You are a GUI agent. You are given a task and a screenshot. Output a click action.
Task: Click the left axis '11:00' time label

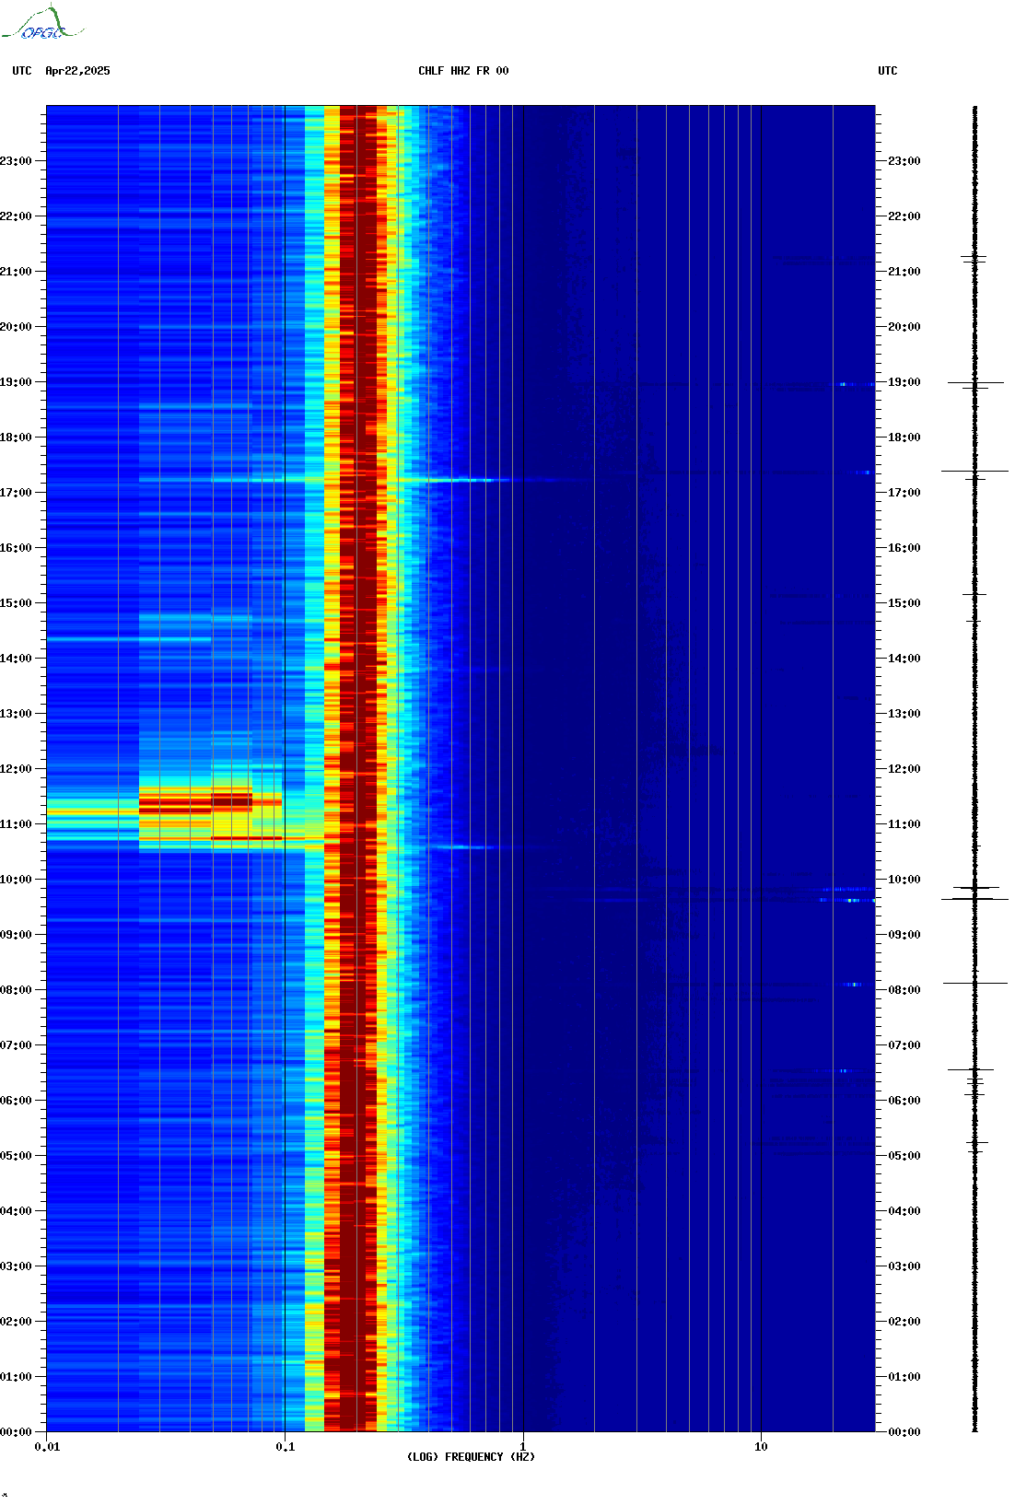[x=16, y=824]
